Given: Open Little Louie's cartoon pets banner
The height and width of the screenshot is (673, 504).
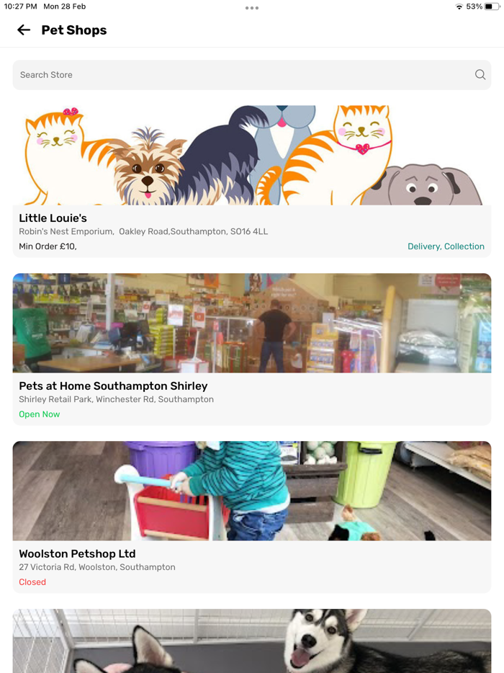Looking at the screenshot, I should coord(252,155).
